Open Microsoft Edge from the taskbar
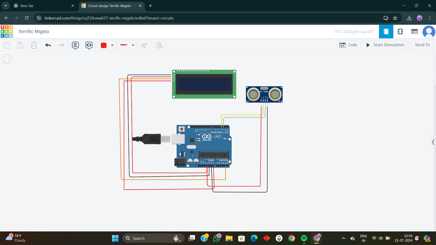Image resolution: width=436 pixels, height=245 pixels. coord(254,238)
